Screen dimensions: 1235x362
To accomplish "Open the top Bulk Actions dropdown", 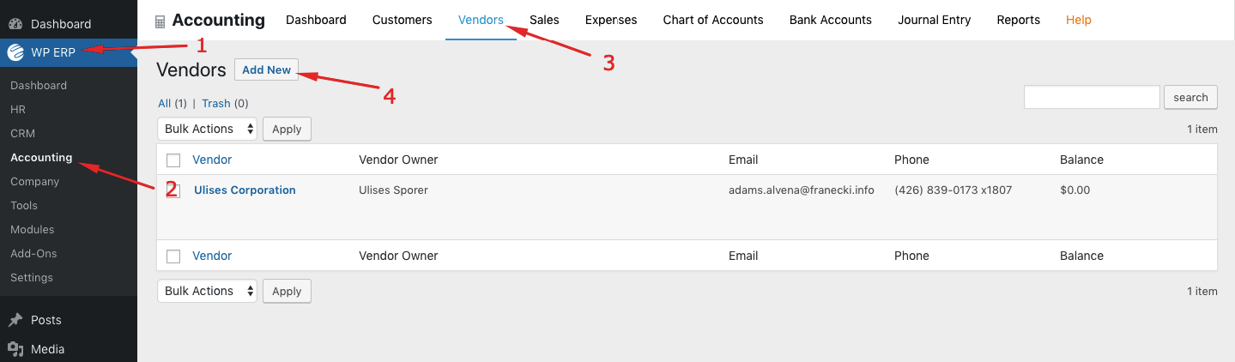I will click(207, 129).
